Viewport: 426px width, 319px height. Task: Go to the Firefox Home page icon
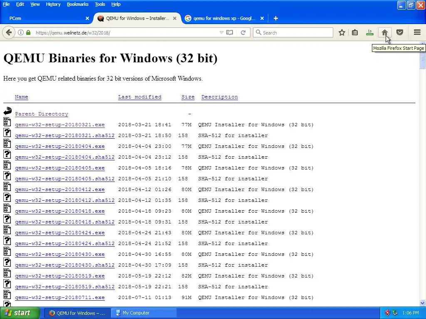384,32
